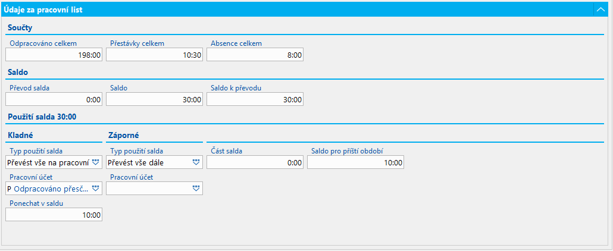Select the Saldo field showing 30:00
The width and height of the screenshot is (613, 251).
coord(154,99)
